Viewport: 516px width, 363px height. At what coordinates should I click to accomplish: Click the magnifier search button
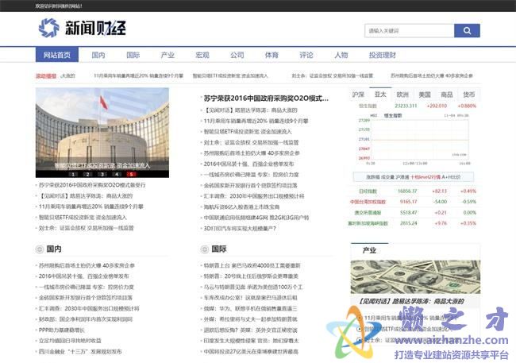click(467, 31)
